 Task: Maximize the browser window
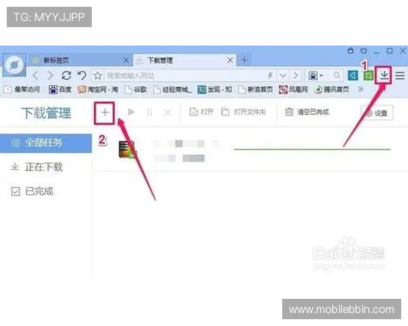coord(390,51)
